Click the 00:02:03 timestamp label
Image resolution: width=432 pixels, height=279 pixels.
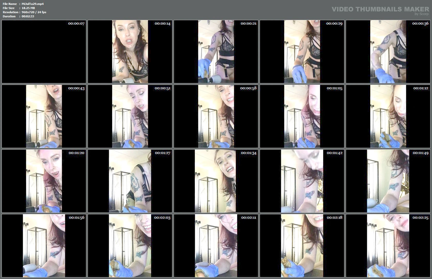pyautogui.click(x=162, y=218)
